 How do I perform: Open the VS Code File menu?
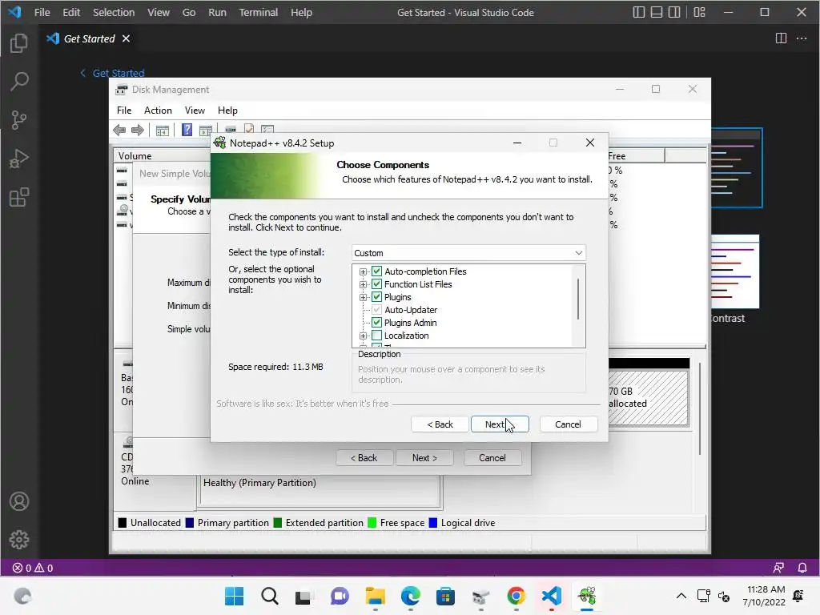click(42, 12)
